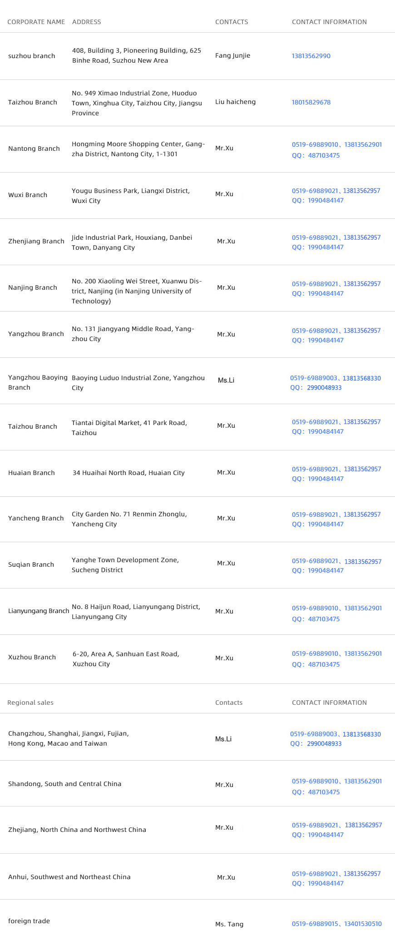Click the Xuzhou Branch phone numbers line
Screen dimensions: 395x945
tap(337, 653)
